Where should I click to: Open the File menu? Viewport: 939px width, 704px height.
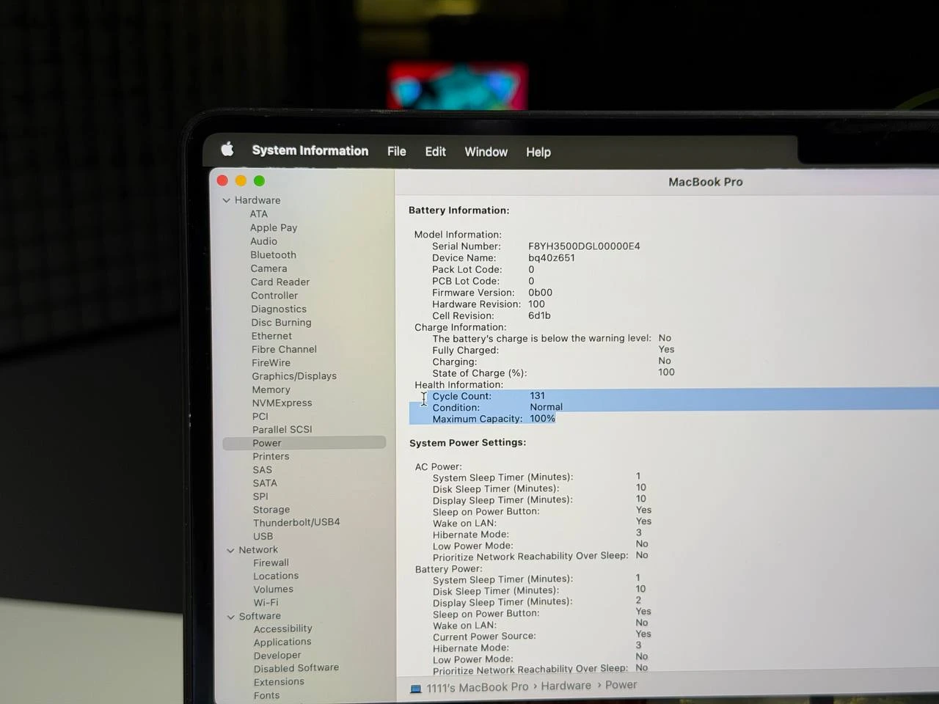tap(397, 151)
